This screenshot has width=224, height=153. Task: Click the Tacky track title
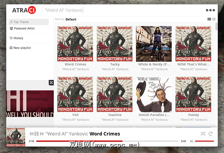pos(115,64)
